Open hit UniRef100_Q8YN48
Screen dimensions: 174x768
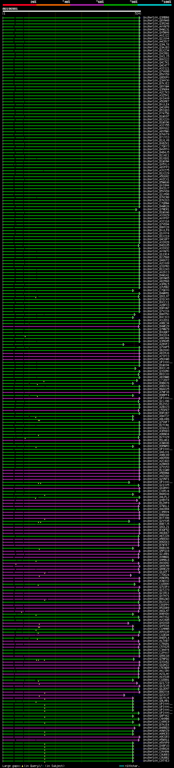156,21
